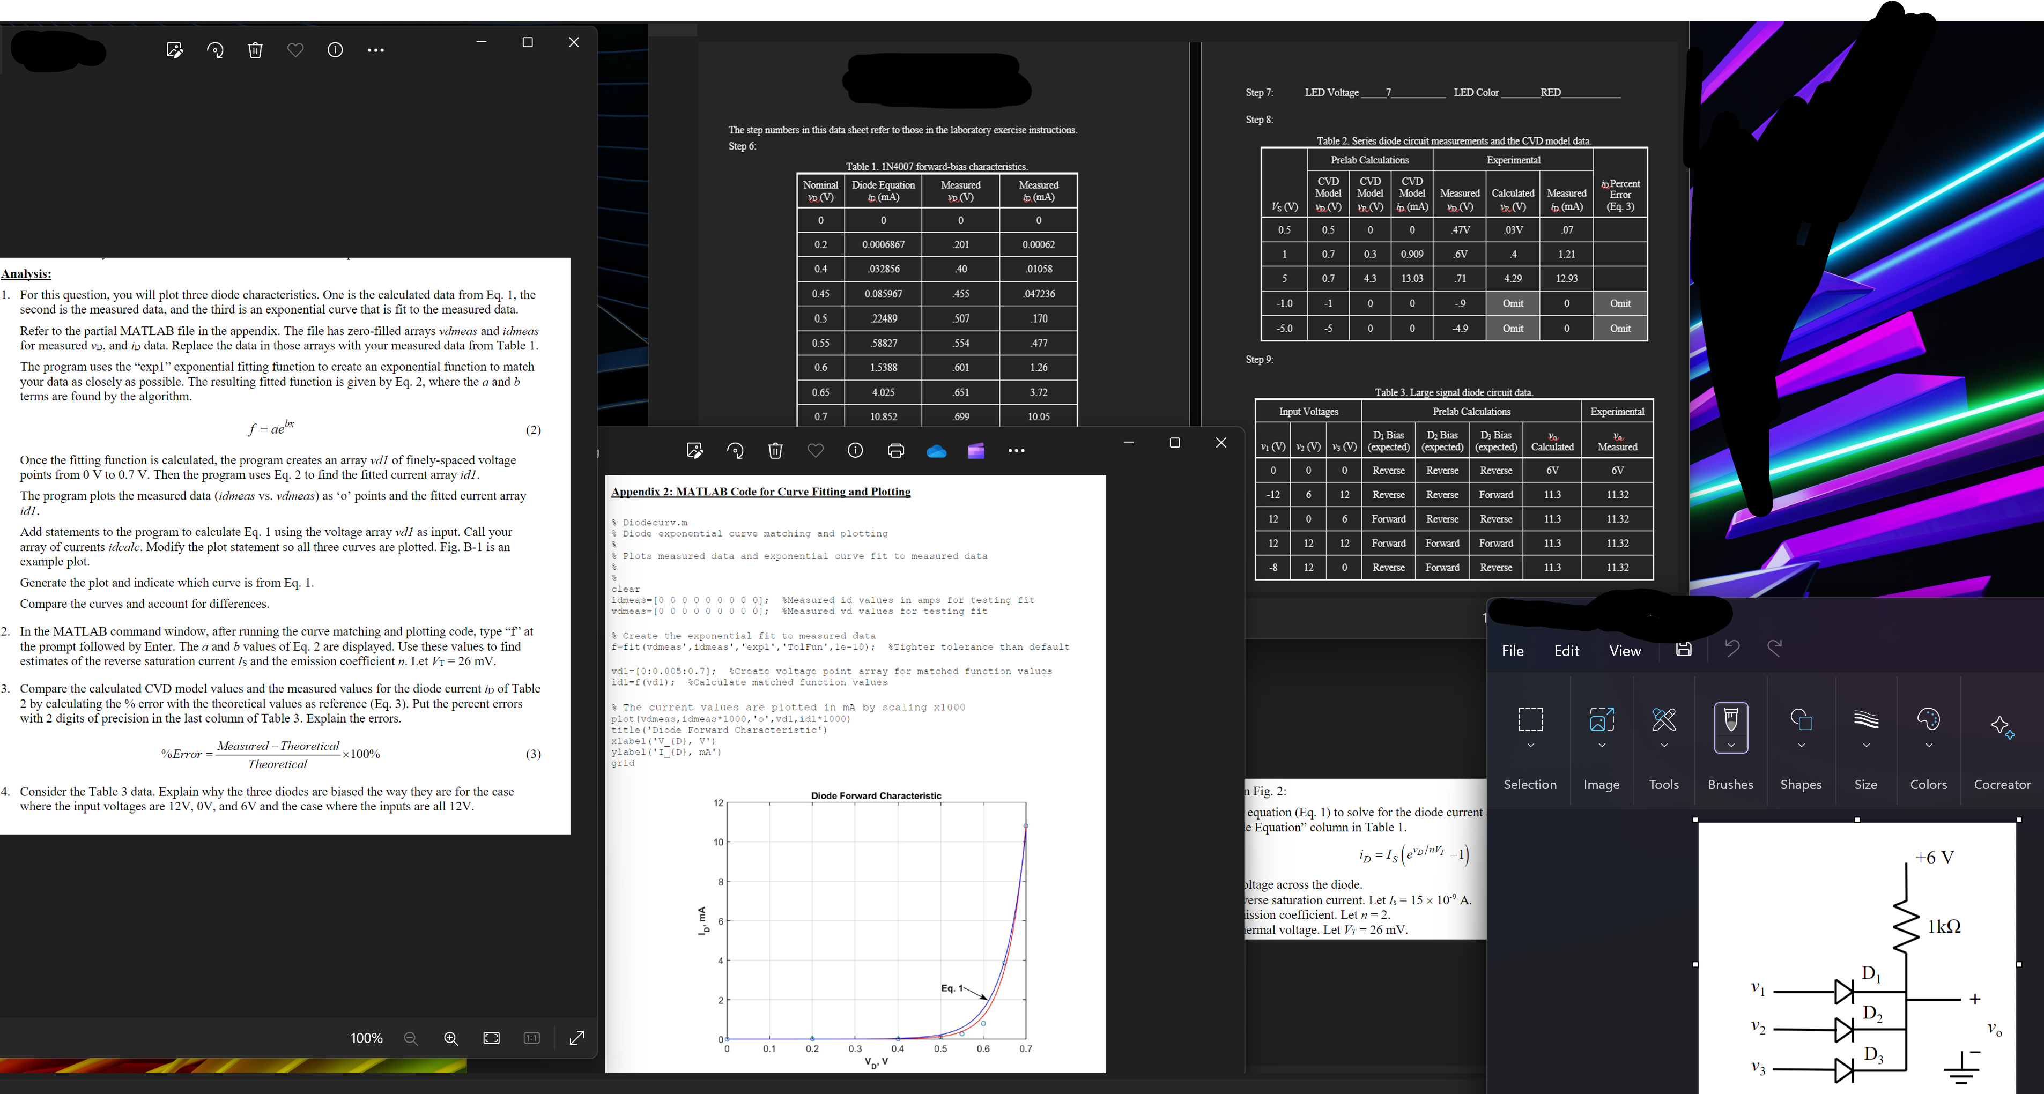The width and height of the screenshot is (2044, 1094).
Task: Choose the rectangular Selection tool in Paint
Action: coord(1531,719)
